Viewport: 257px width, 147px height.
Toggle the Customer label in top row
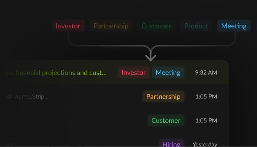[156, 26]
